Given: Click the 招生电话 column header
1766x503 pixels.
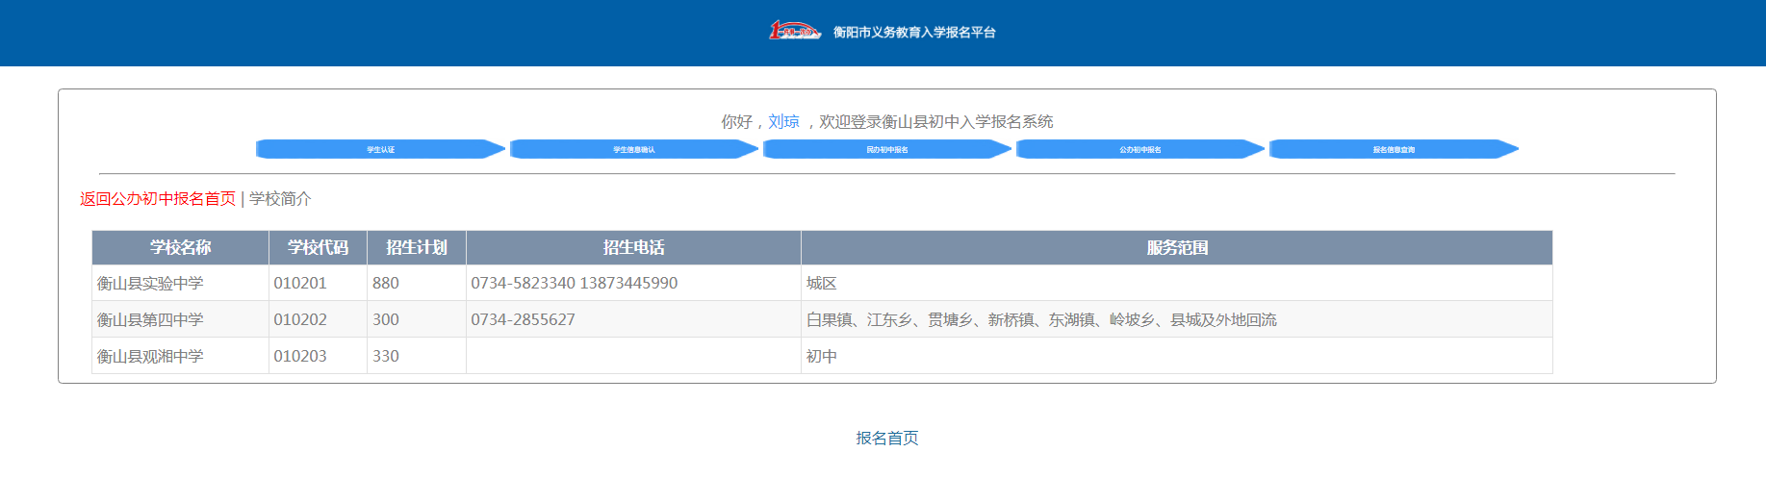Looking at the screenshot, I should 633,248.
